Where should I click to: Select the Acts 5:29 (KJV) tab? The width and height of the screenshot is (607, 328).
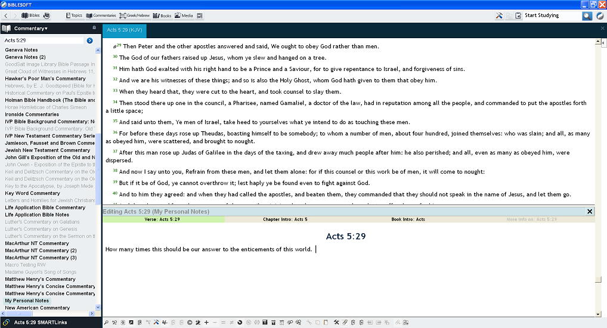pyautogui.click(x=124, y=30)
